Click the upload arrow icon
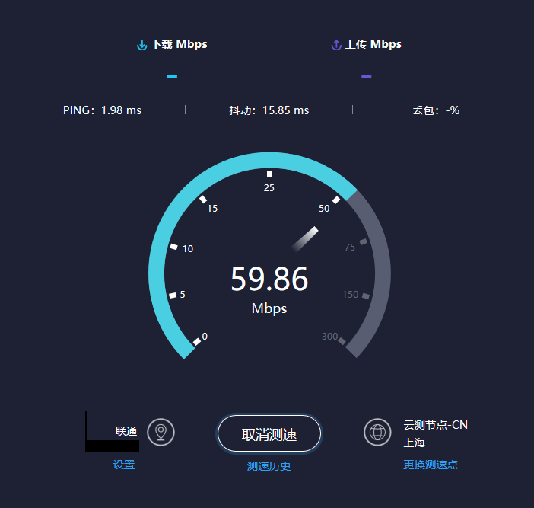This screenshot has height=508, width=534. tap(336, 45)
